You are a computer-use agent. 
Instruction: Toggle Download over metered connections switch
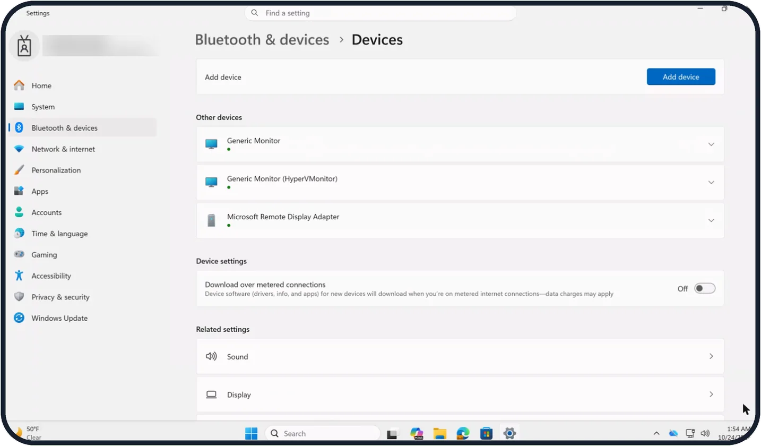(705, 288)
